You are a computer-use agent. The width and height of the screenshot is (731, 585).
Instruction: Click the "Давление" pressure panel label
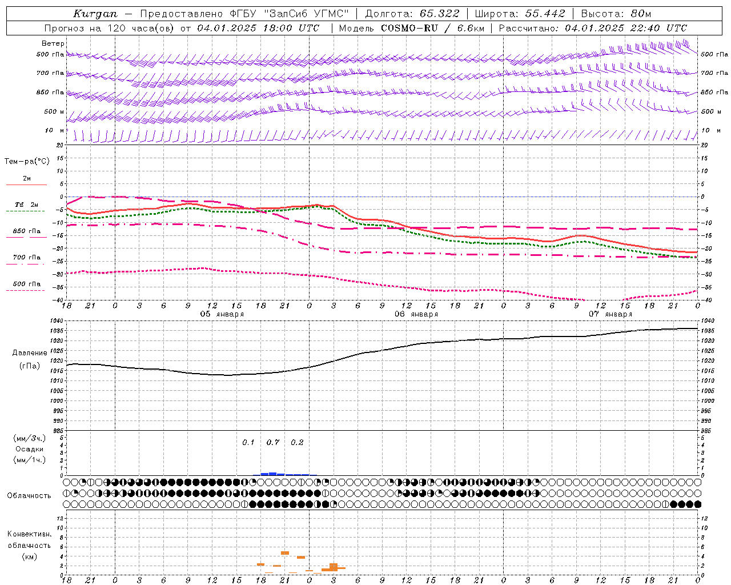coord(29,353)
